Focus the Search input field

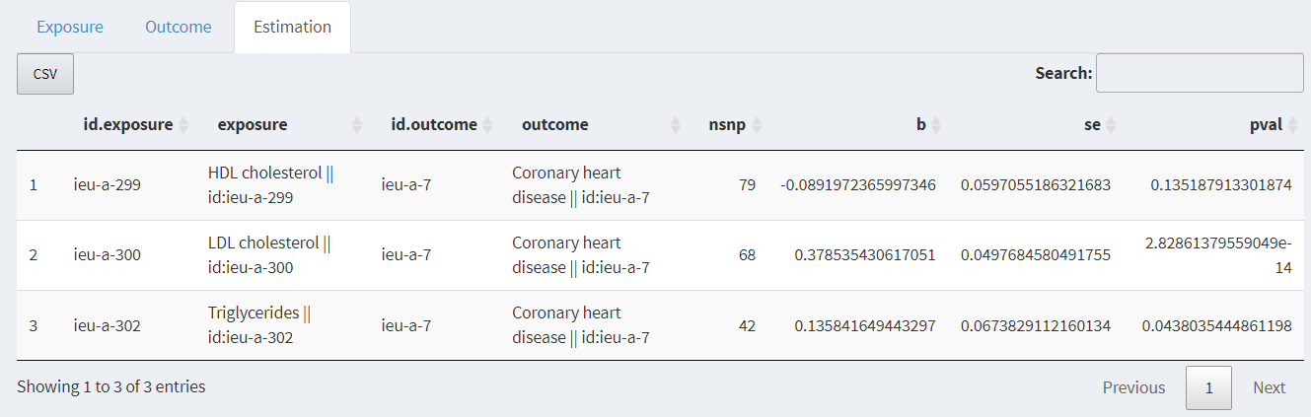1200,73
